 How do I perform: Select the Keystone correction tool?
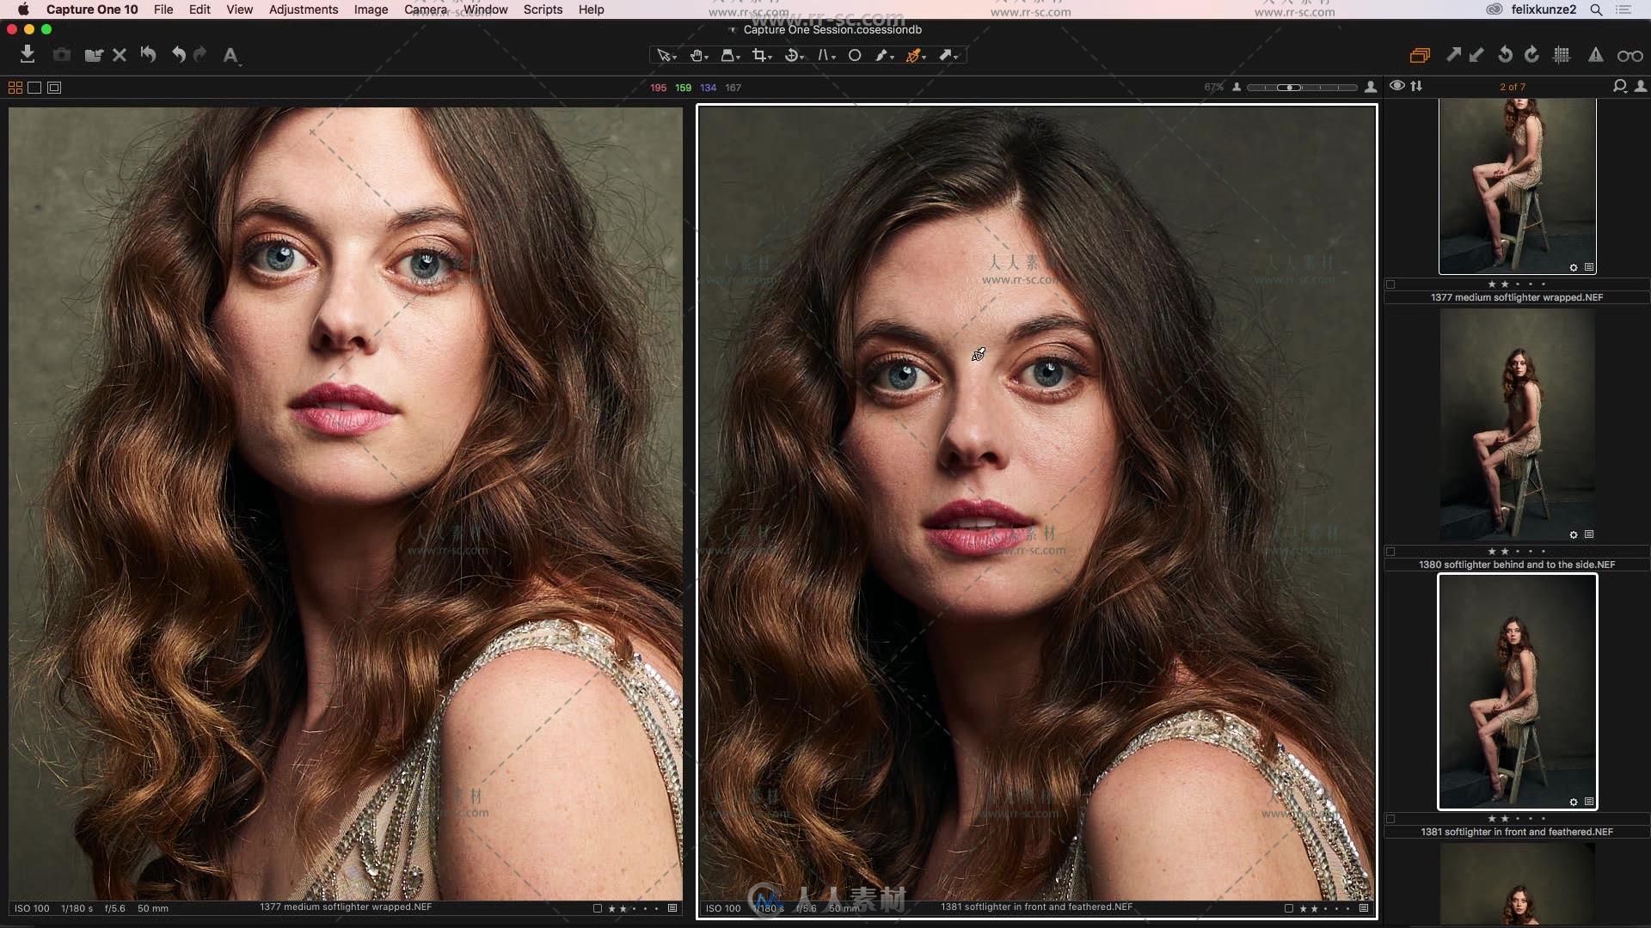(825, 56)
